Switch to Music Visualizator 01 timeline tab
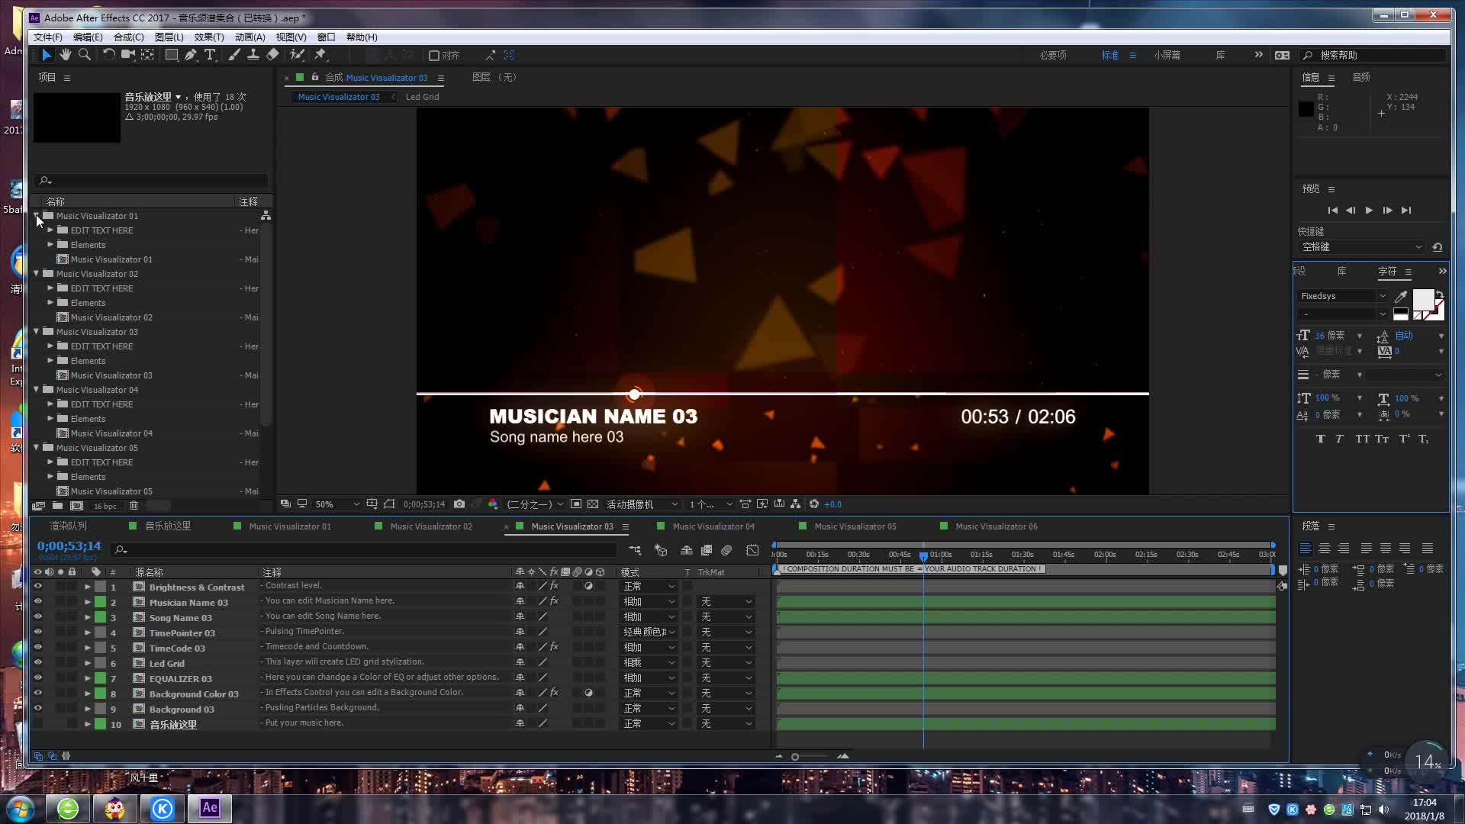The image size is (1465, 824). pyautogui.click(x=290, y=526)
